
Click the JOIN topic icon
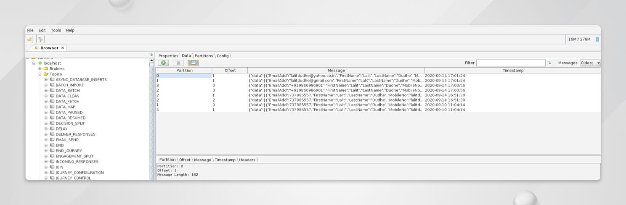(52, 167)
